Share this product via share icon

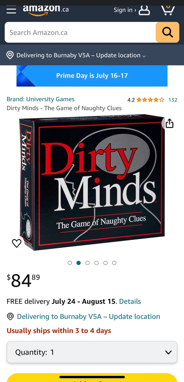169,123
